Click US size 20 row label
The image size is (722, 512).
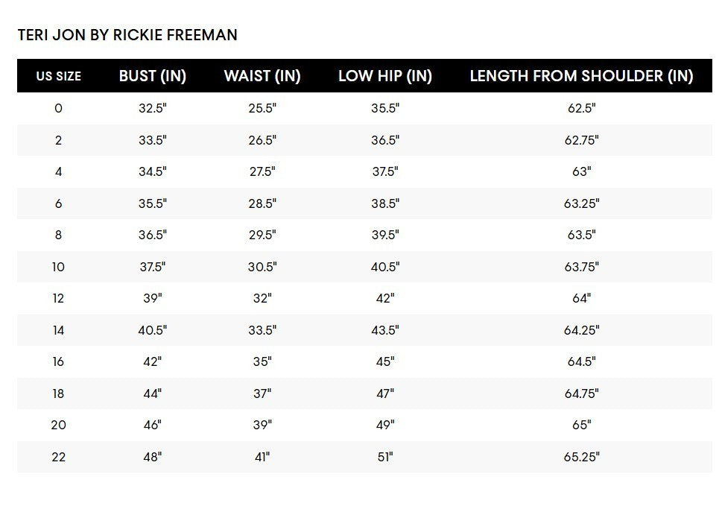point(58,425)
